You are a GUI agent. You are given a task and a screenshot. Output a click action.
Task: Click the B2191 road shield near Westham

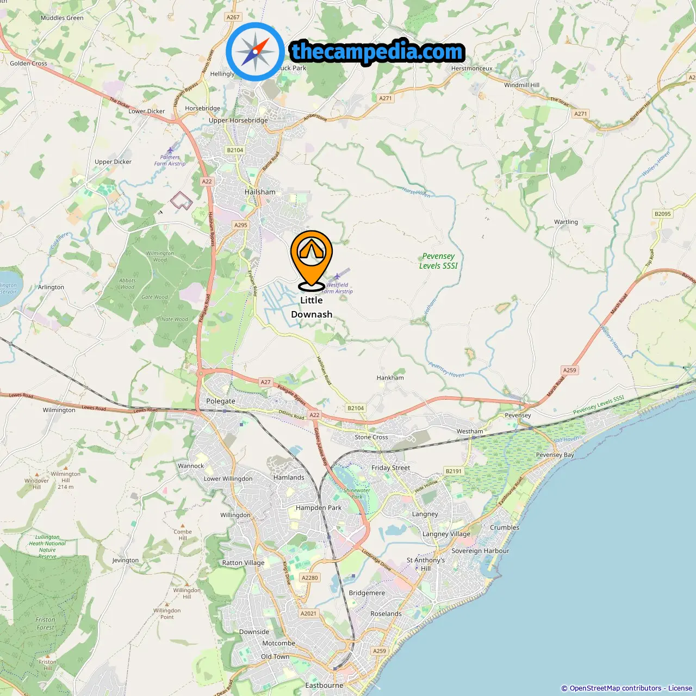[x=453, y=471]
